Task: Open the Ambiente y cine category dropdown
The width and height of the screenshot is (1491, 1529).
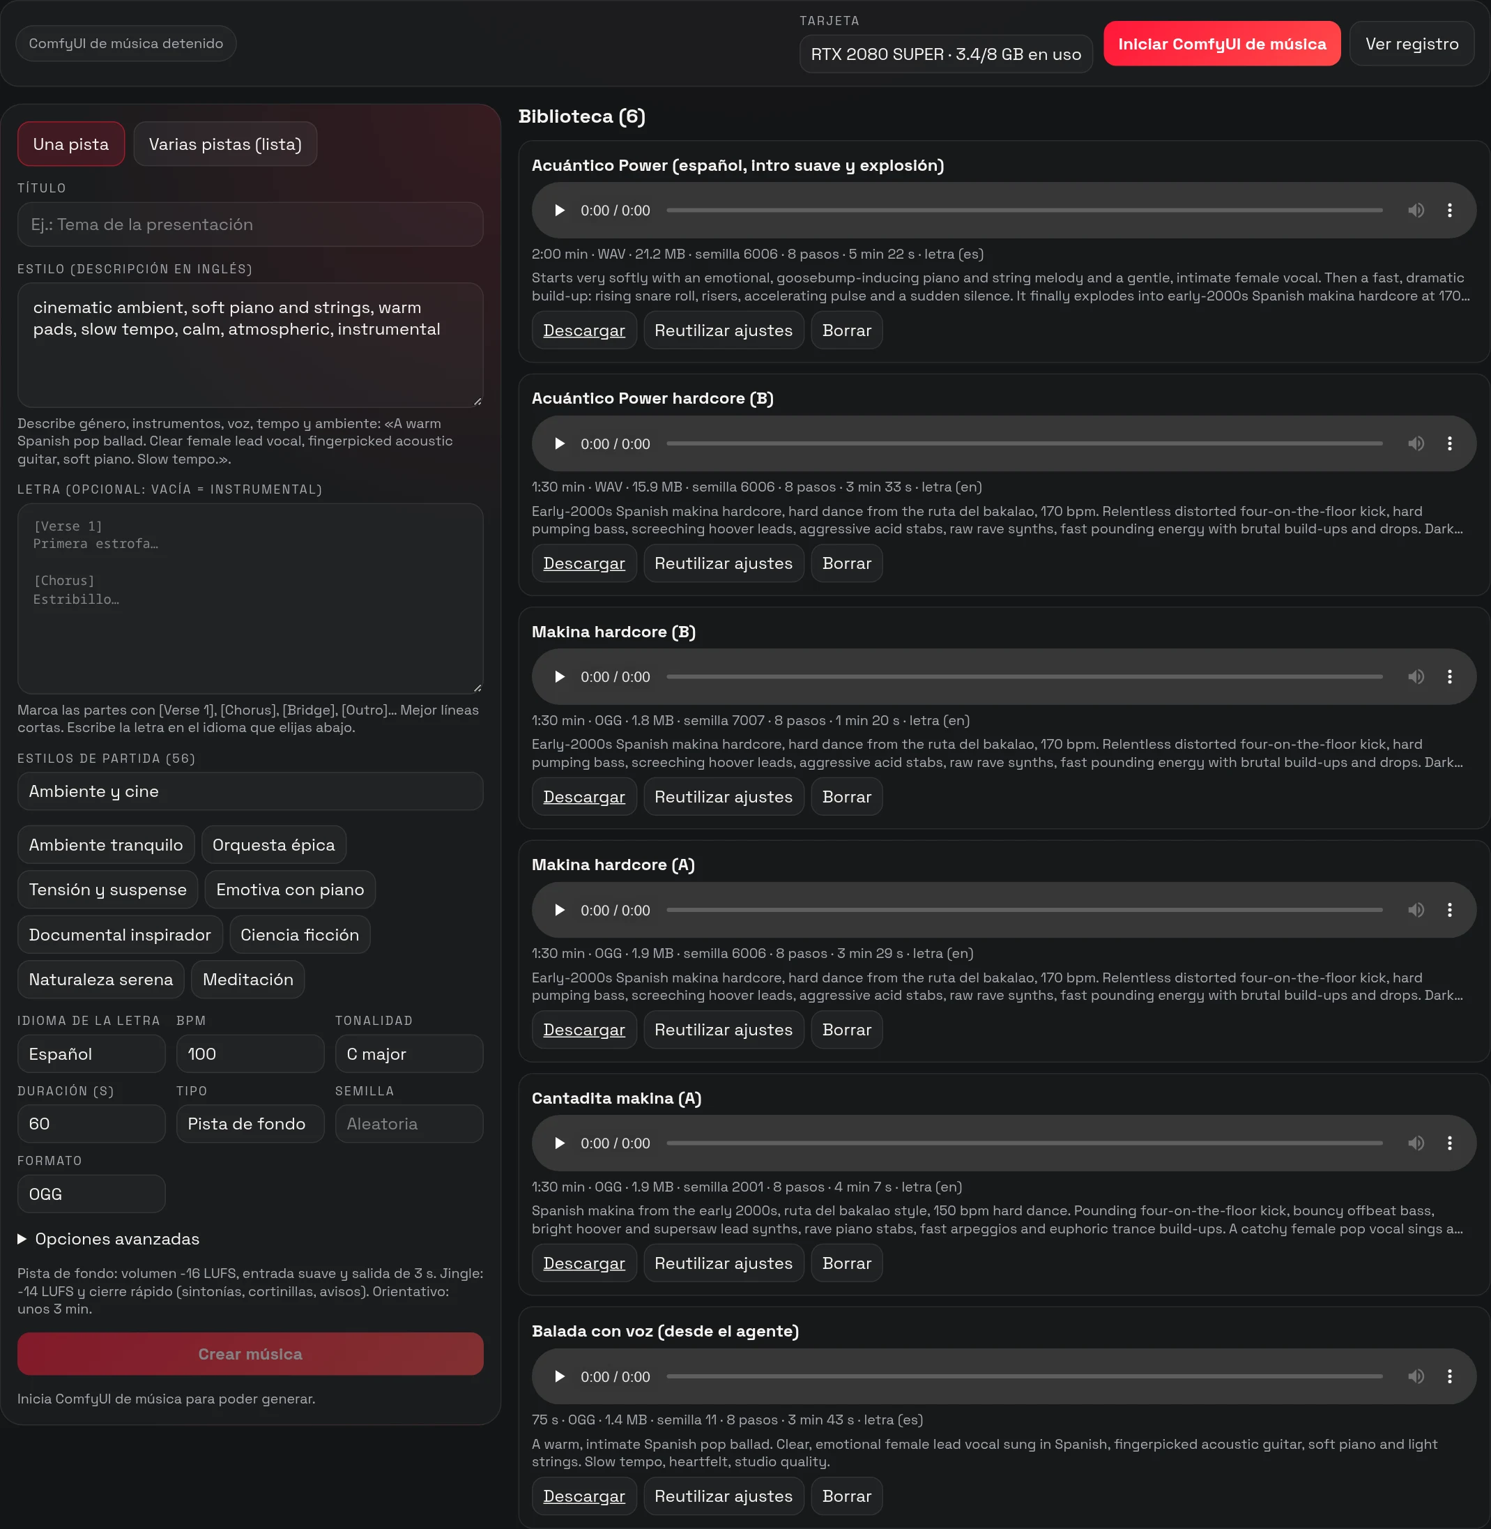Action: (x=250, y=791)
